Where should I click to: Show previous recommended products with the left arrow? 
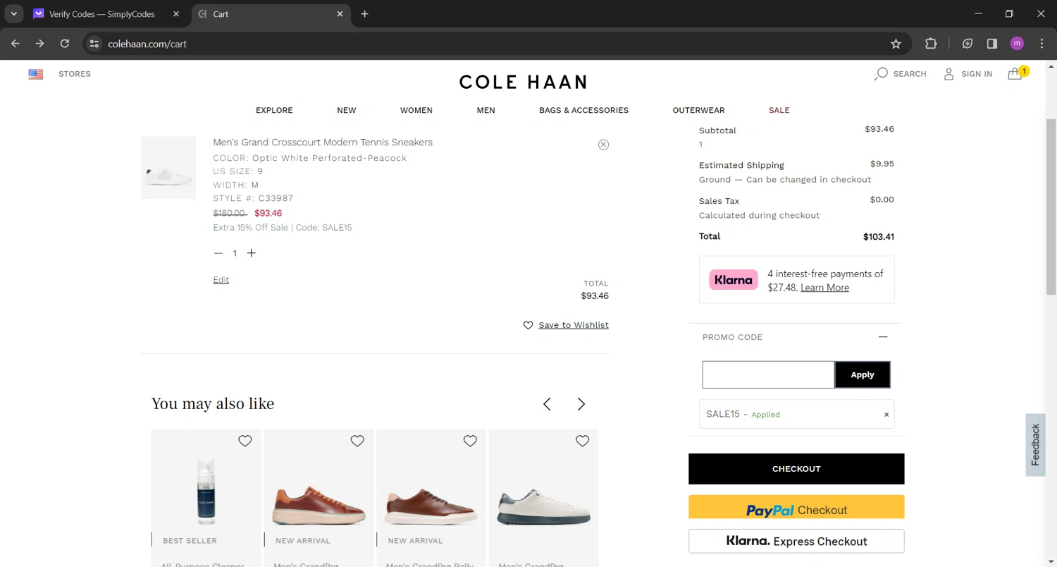click(x=547, y=404)
